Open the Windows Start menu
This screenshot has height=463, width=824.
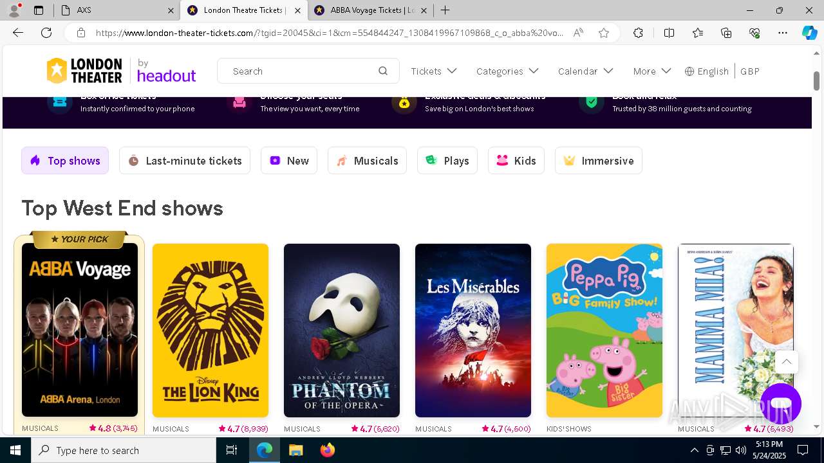click(15, 450)
